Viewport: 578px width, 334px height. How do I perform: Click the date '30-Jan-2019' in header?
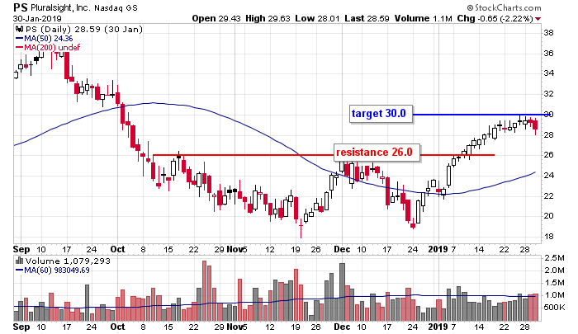tap(37, 18)
